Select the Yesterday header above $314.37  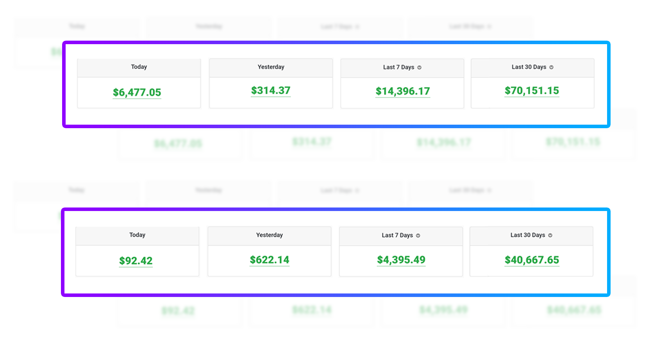click(x=271, y=67)
